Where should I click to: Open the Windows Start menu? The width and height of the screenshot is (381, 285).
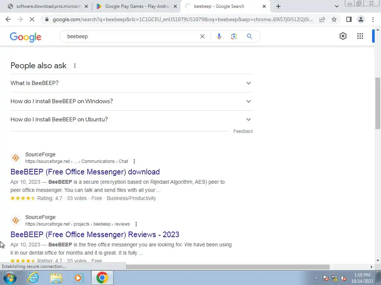click(10, 278)
